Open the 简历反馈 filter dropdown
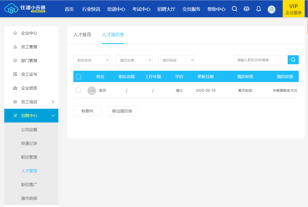The width and height of the screenshot is (308, 207). 134,60
